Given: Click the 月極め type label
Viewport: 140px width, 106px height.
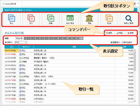Looking at the screenshot, I should (x=25, y=62).
